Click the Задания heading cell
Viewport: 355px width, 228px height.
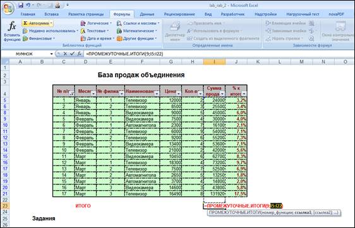44,219
